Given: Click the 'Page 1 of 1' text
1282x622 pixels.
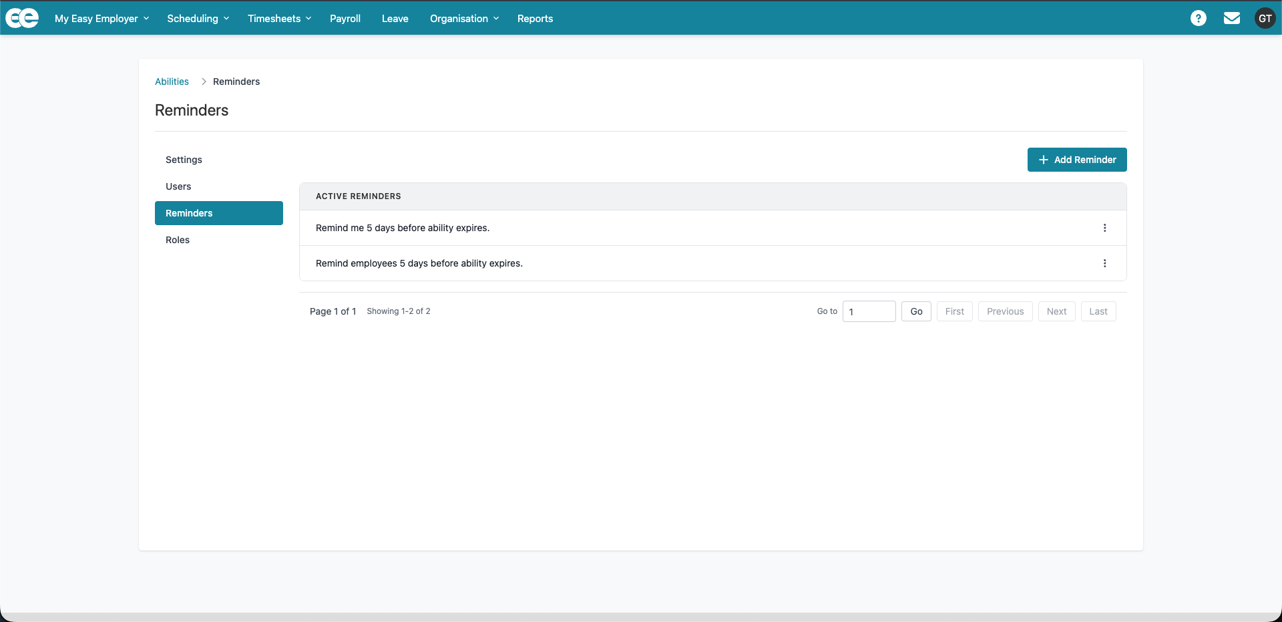Looking at the screenshot, I should click(333, 311).
